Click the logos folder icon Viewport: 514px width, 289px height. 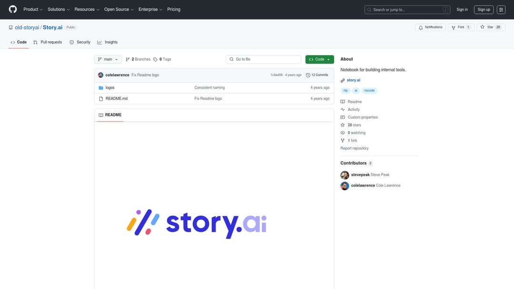(x=101, y=88)
